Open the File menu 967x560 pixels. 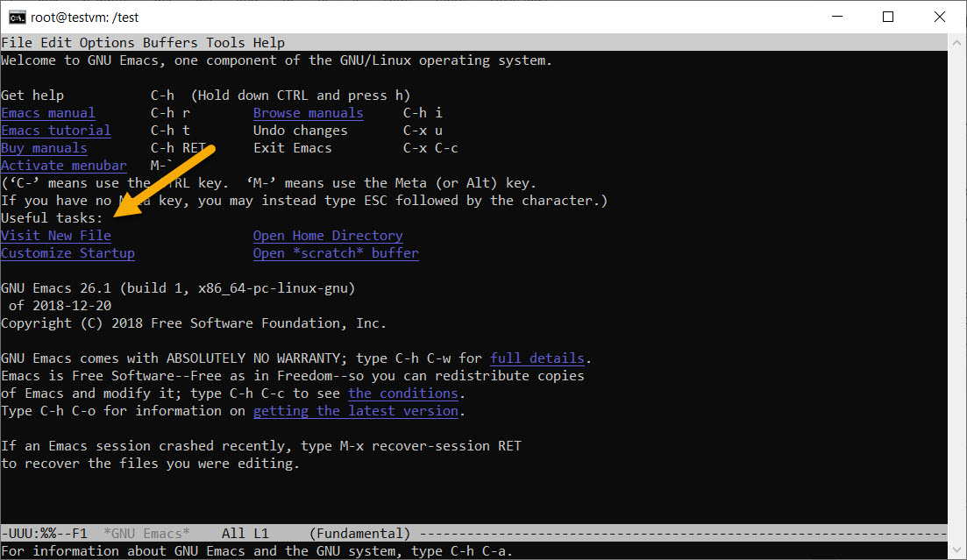click(17, 43)
